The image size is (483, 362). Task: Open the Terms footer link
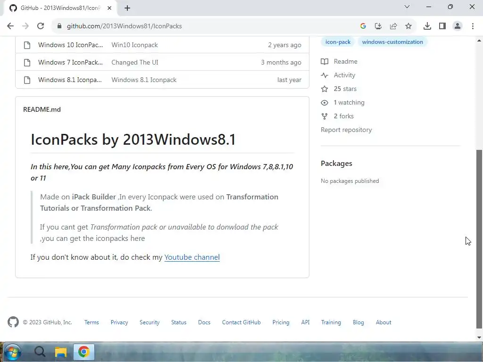92,322
